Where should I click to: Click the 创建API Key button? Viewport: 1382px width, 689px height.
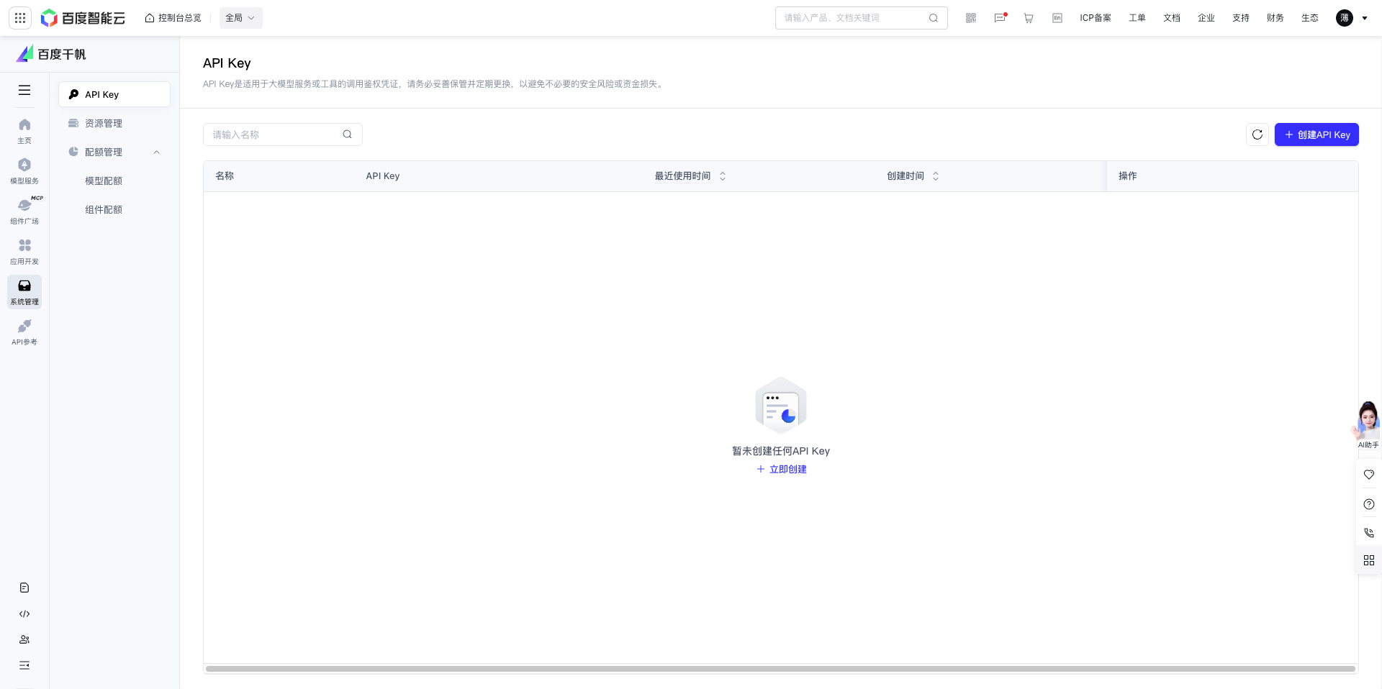1316,134
